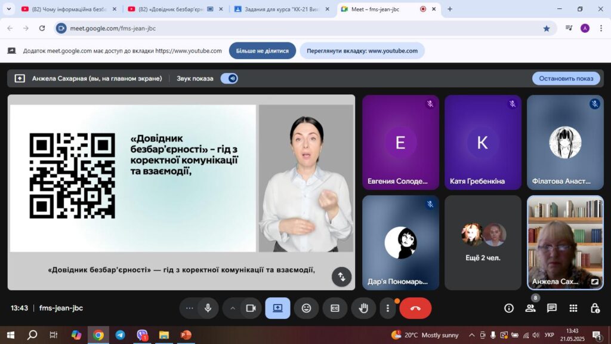Toggle the microphone in Meet toolbar
Viewport: 611px width, 344px height.
[208, 308]
